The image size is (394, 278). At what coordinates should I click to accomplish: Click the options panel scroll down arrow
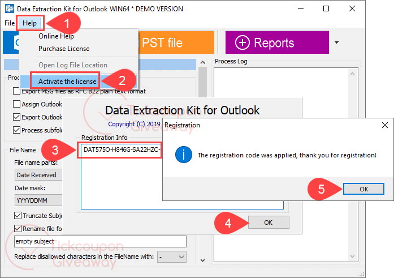click(x=203, y=260)
